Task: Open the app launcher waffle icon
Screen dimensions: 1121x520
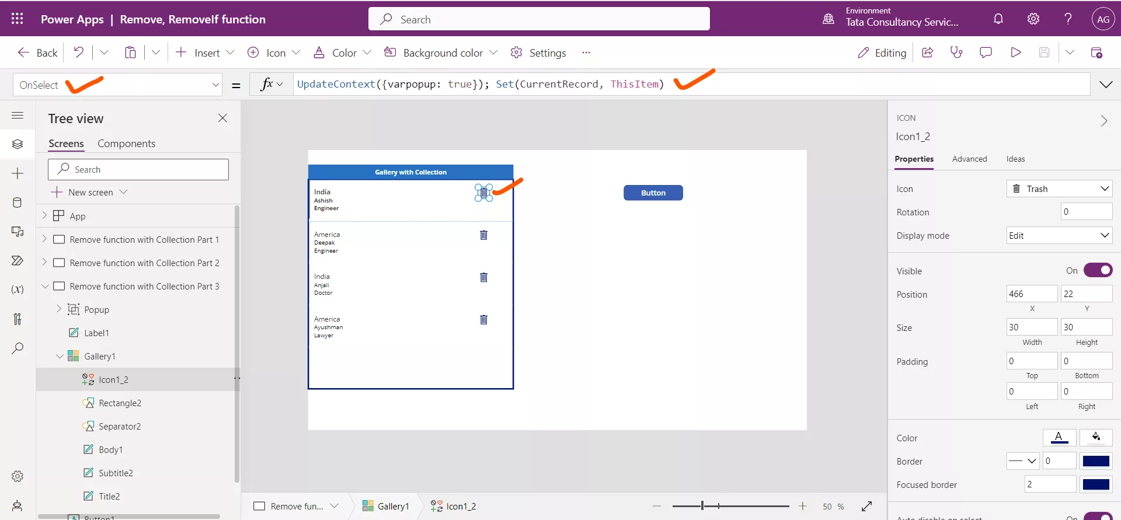Action: click(x=18, y=19)
